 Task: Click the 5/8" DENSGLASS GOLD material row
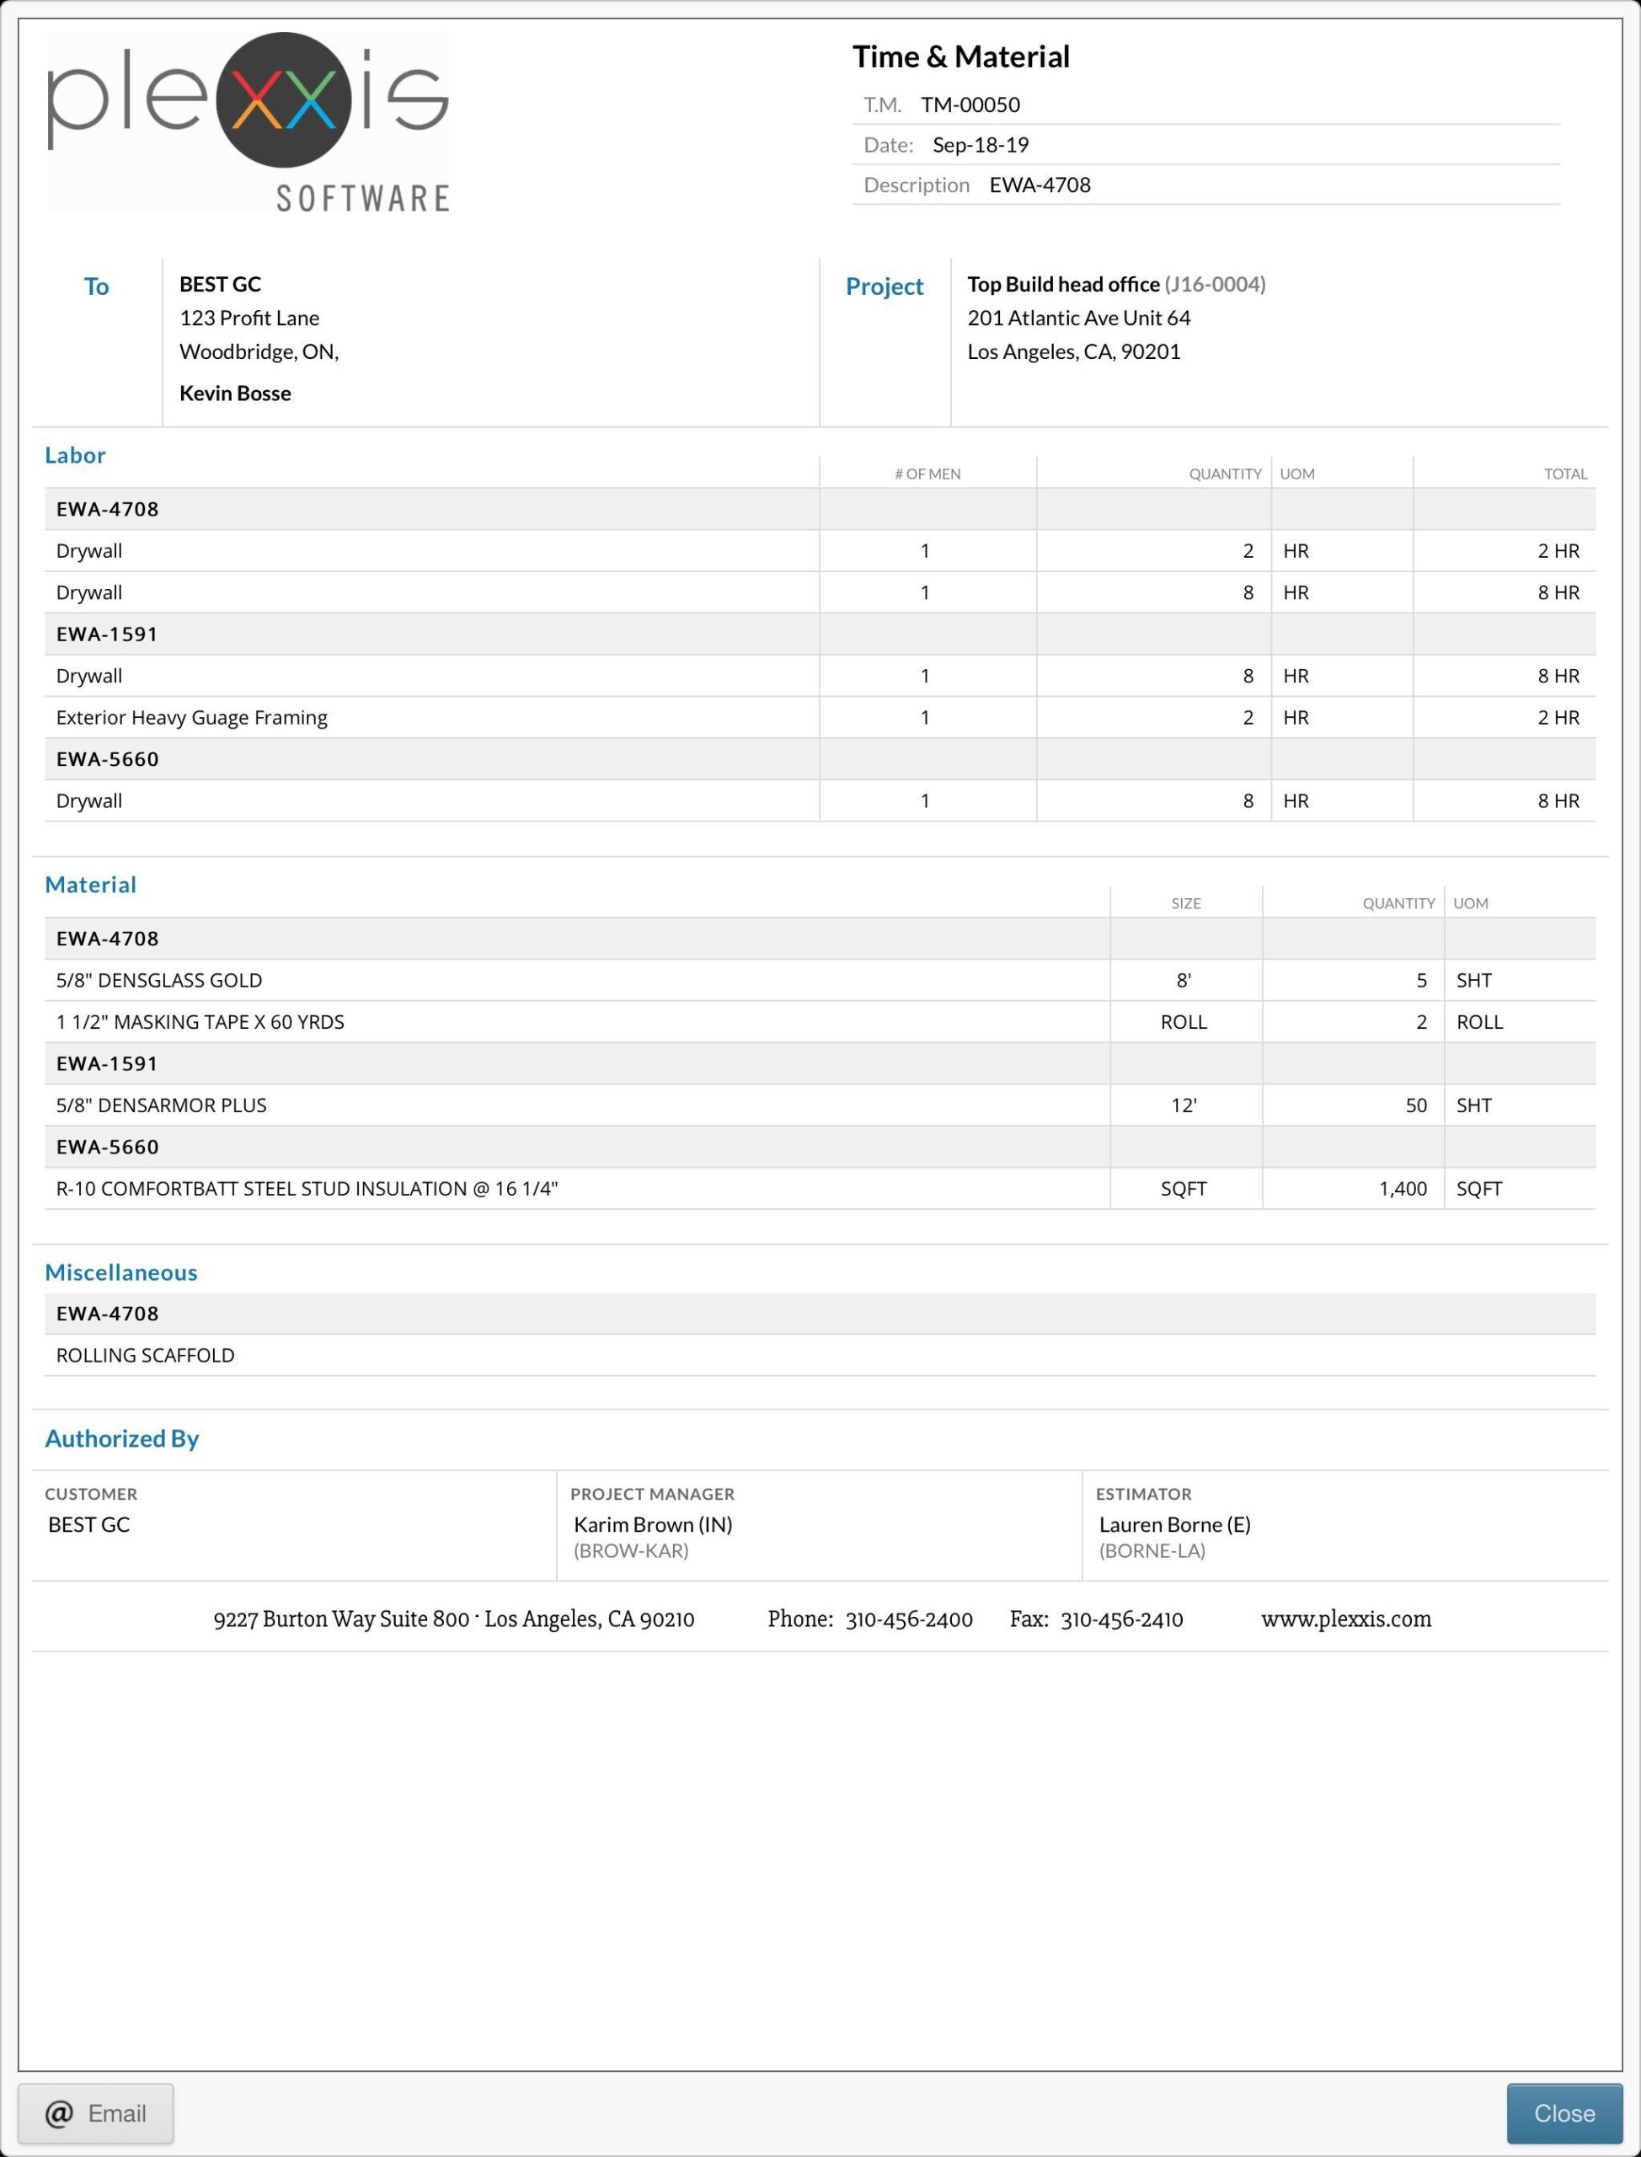pyautogui.click(x=159, y=980)
